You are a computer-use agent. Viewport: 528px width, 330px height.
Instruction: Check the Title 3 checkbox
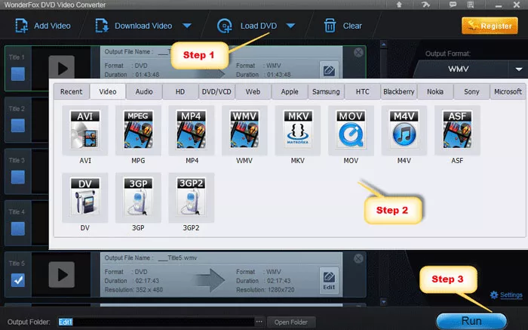(18, 177)
